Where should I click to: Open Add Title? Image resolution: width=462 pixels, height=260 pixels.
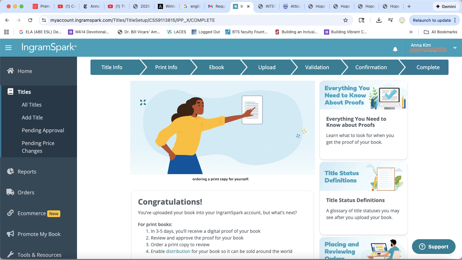pyautogui.click(x=32, y=118)
